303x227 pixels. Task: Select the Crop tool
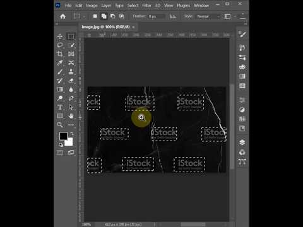tap(60, 54)
